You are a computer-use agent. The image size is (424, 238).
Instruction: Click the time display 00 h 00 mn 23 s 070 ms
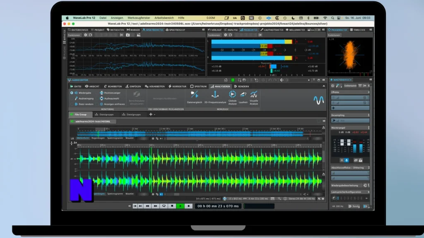click(x=218, y=206)
